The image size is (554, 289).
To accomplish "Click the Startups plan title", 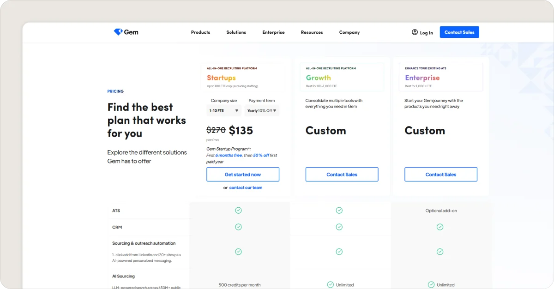I will pyautogui.click(x=221, y=78).
